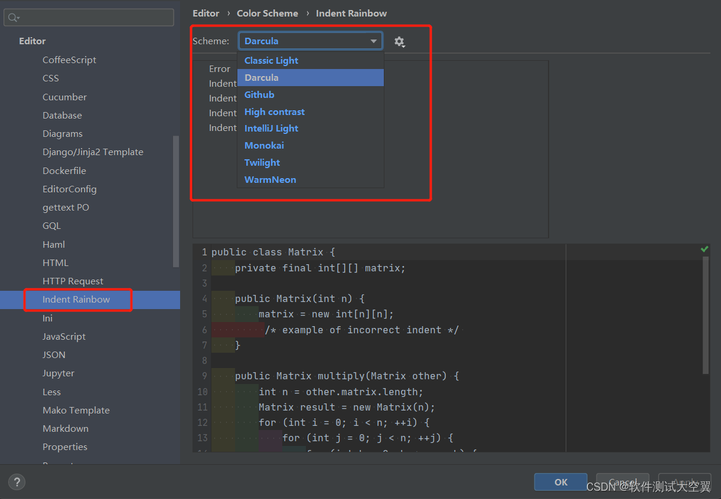Viewport: 721px width, 499px height.
Task: Click the Color Scheme breadcrumb
Action: point(267,13)
